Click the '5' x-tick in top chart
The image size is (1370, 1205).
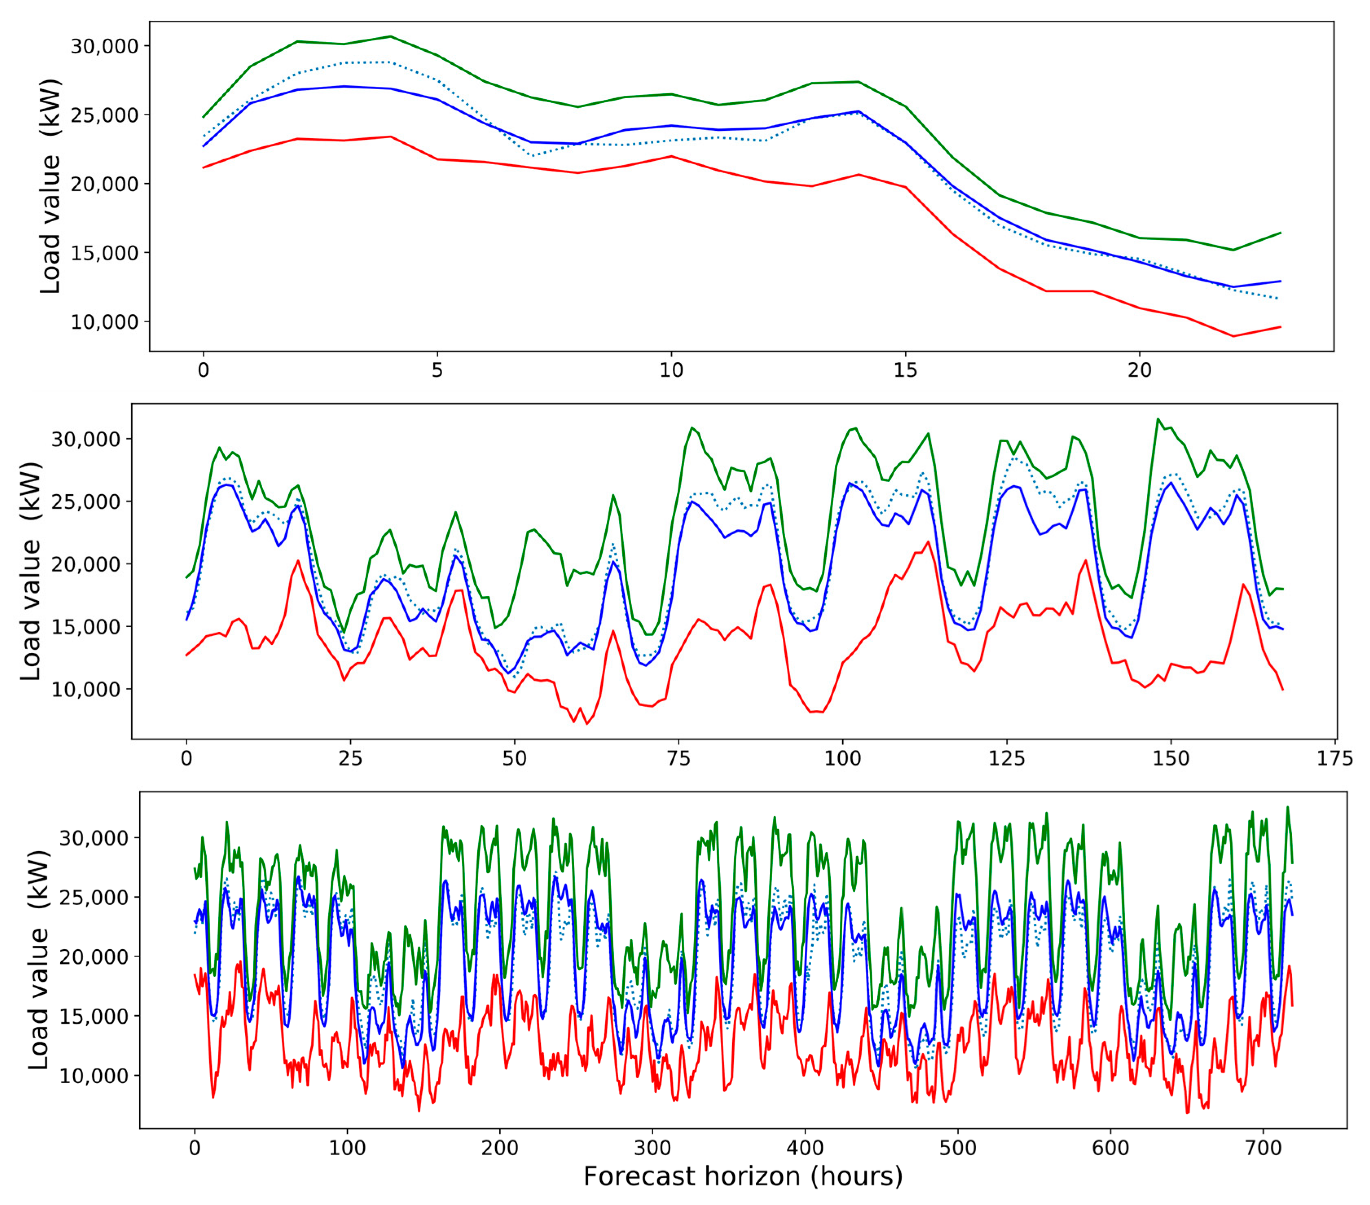coord(437,370)
